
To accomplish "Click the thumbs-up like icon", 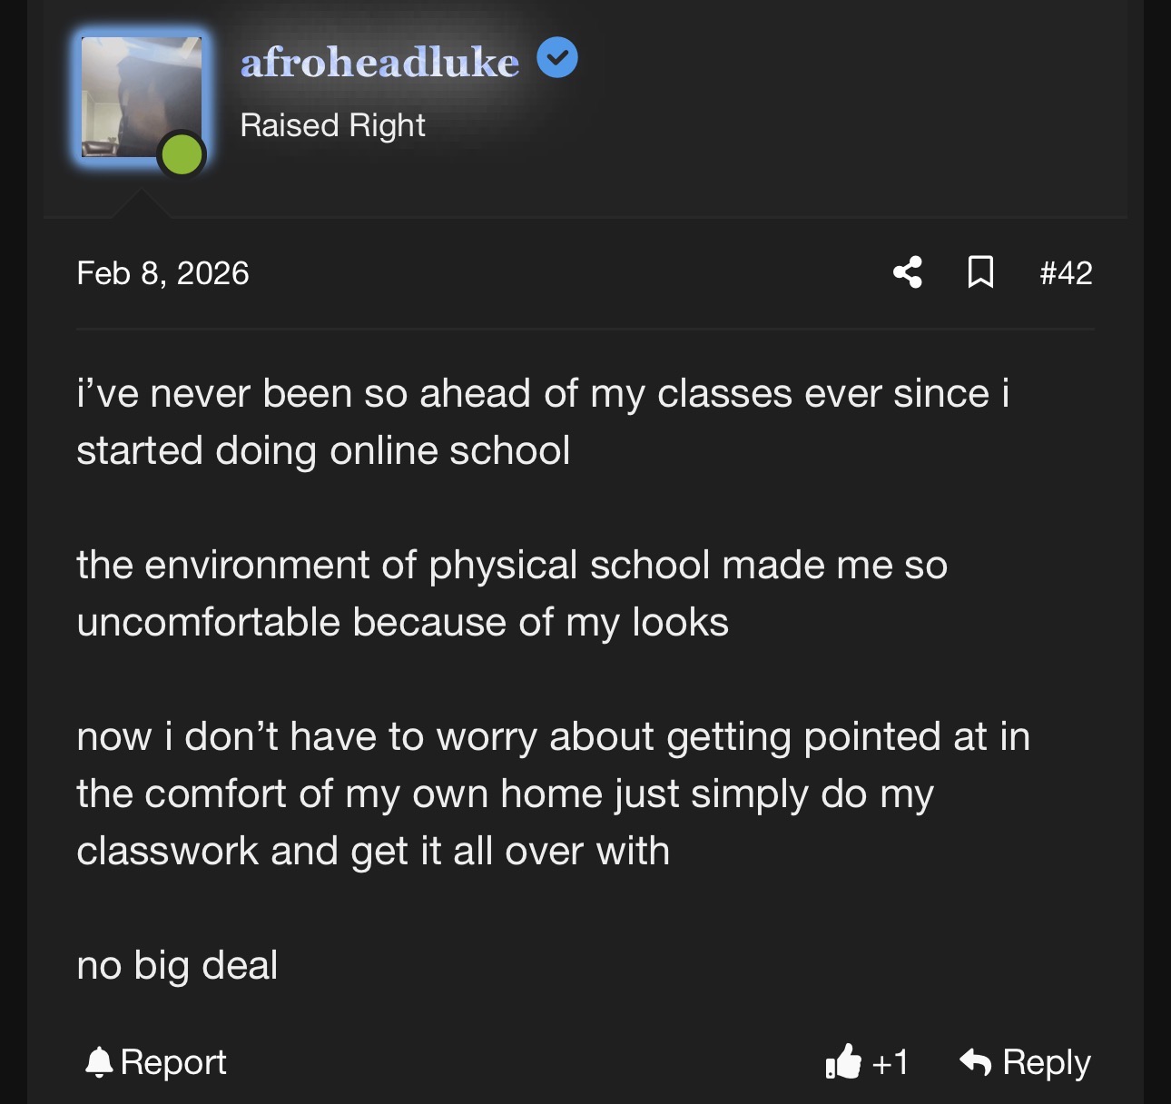I will (x=843, y=1061).
